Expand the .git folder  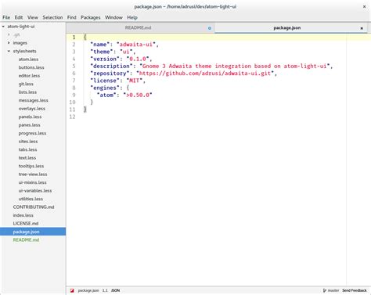[x=9, y=34]
